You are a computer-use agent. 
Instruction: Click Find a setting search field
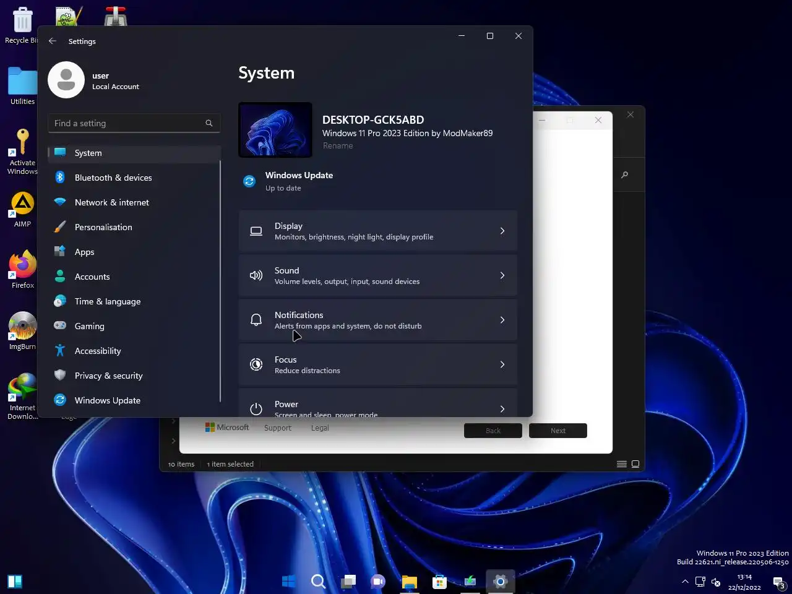click(134, 123)
